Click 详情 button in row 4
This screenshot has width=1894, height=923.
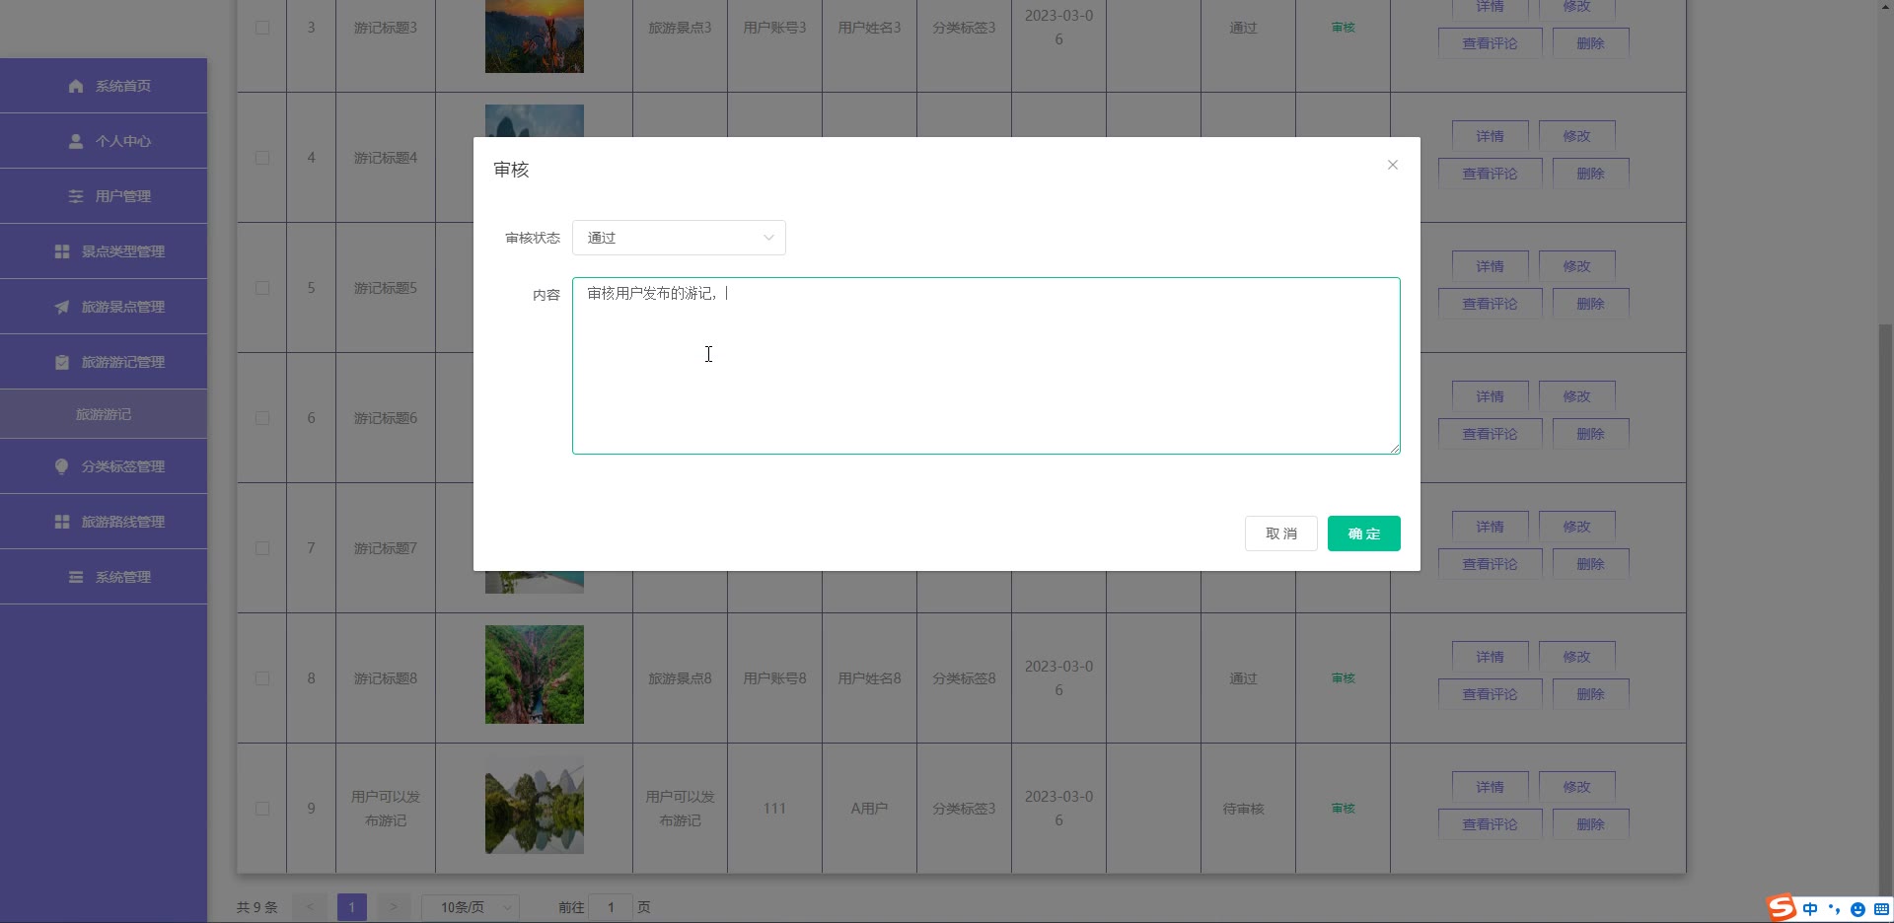pos(1490,136)
